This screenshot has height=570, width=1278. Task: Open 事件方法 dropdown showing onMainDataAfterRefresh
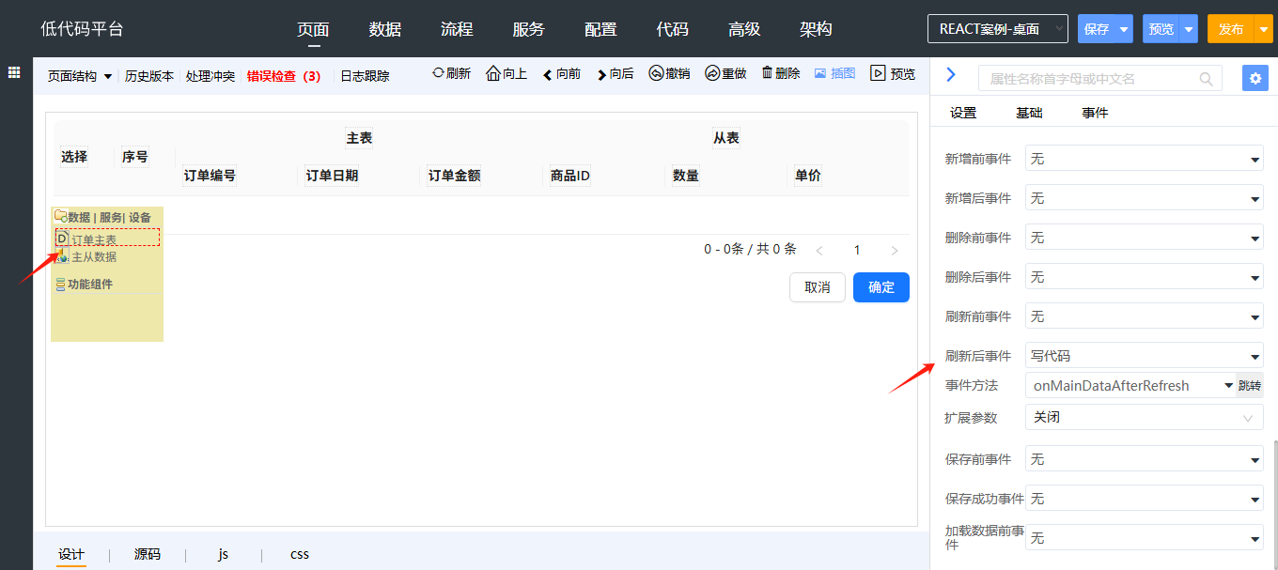coord(1130,385)
